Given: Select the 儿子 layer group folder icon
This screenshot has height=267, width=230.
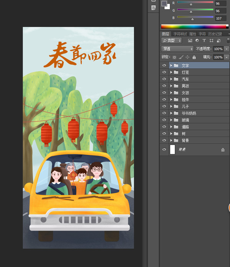Looking at the screenshot, I should point(176,106).
